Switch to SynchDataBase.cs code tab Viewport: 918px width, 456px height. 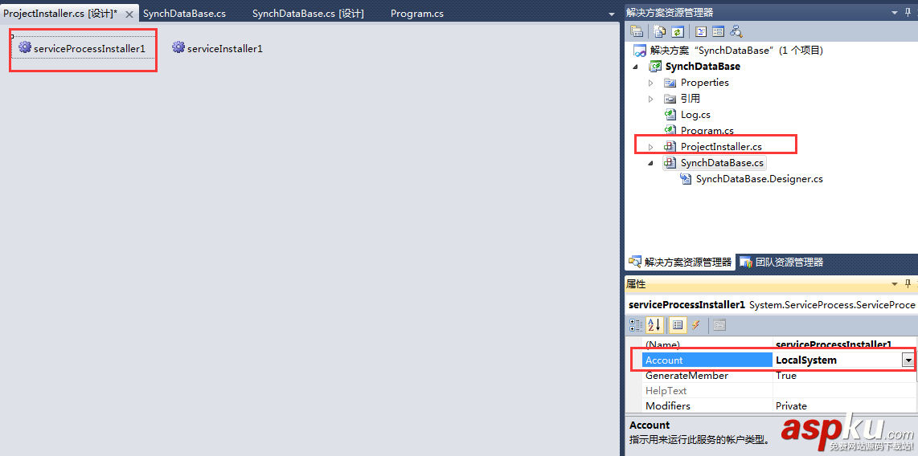184,14
